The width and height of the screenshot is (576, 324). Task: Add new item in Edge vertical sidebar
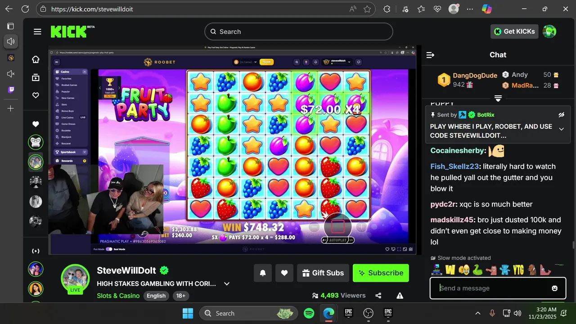pyautogui.click(x=11, y=108)
